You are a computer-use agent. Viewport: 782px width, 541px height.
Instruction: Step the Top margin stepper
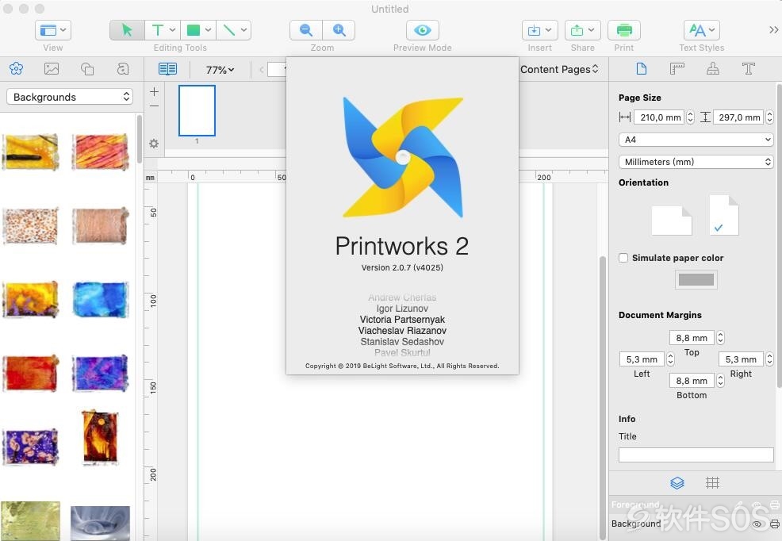[720, 338]
